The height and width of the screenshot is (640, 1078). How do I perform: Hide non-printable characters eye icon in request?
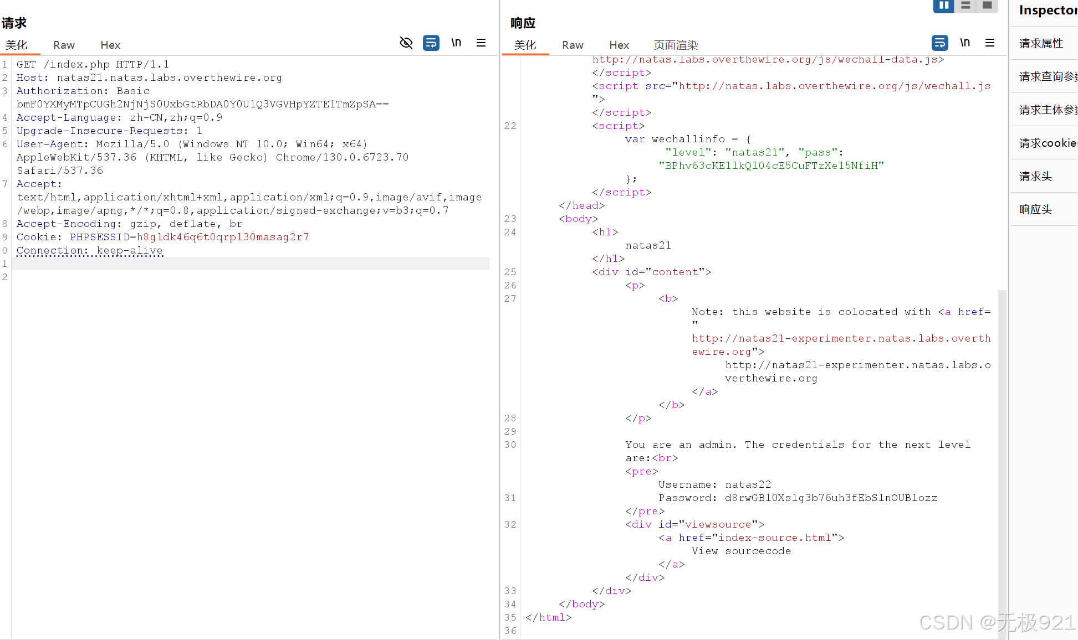pyautogui.click(x=406, y=43)
